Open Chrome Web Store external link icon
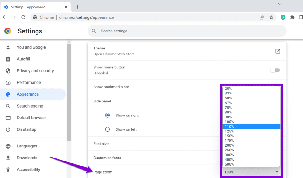303x178 pixels. pos(278,51)
